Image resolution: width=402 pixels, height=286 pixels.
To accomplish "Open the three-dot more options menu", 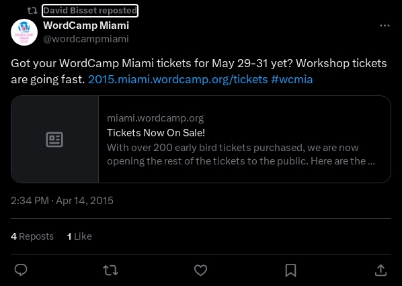I will [x=385, y=26].
